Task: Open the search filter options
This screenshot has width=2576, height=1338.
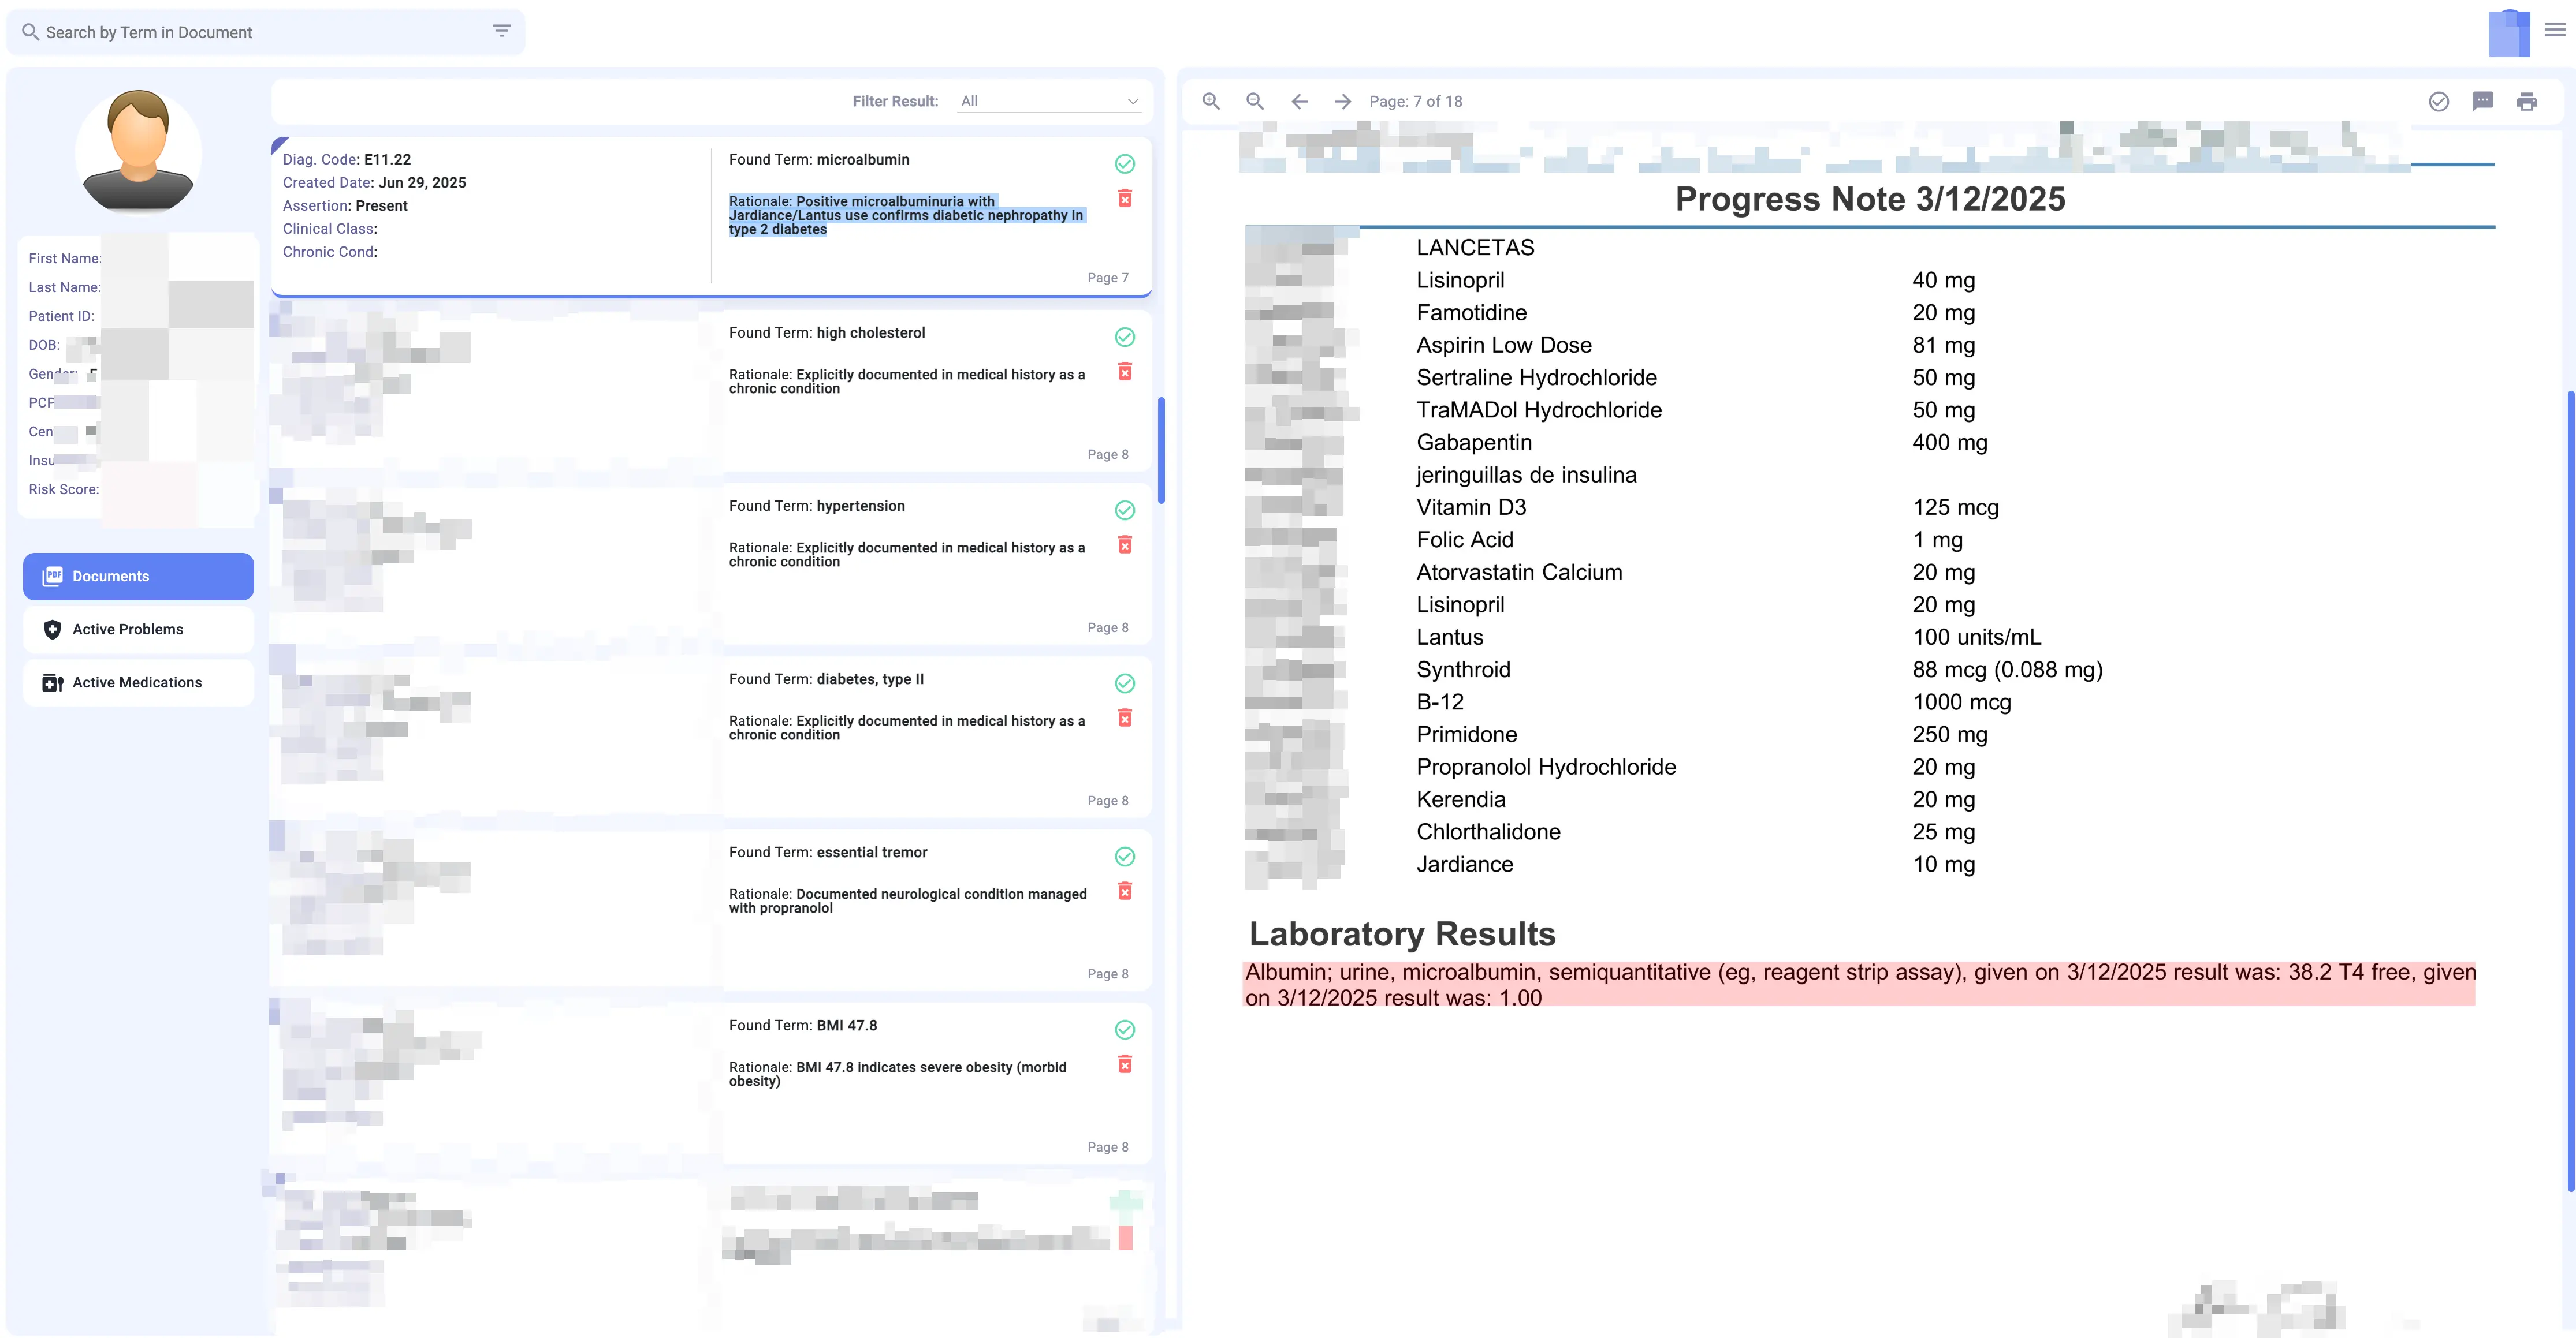Action: (501, 31)
